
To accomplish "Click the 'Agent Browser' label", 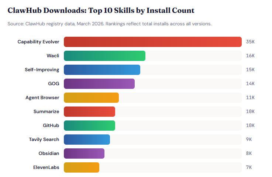I will click(x=42, y=98).
